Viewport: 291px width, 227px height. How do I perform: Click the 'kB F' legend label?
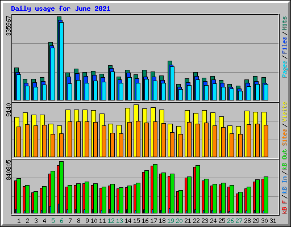click(x=284, y=207)
